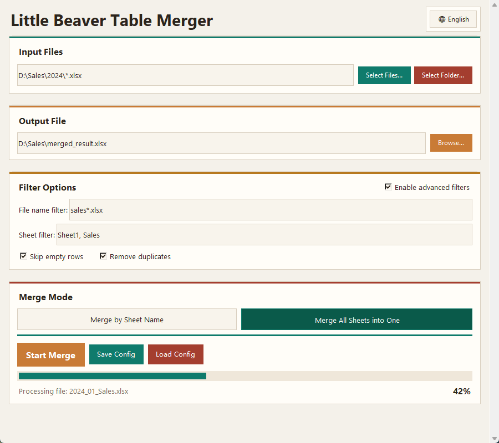
Task: Click the Start Merge button
Action: (x=51, y=354)
